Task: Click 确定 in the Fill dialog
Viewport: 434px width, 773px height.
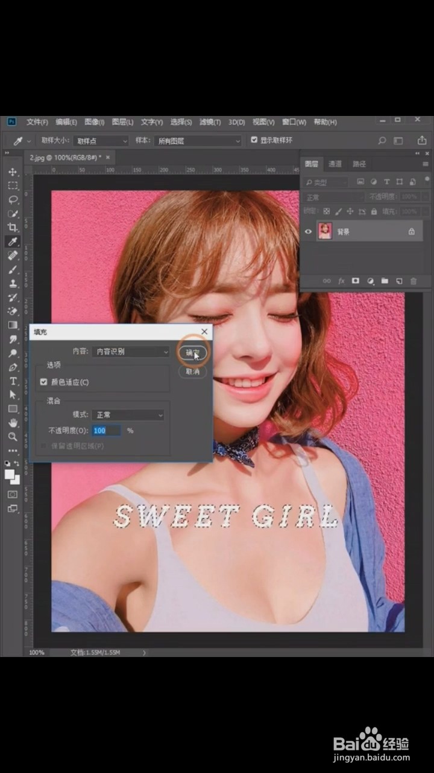Action: [192, 353]
